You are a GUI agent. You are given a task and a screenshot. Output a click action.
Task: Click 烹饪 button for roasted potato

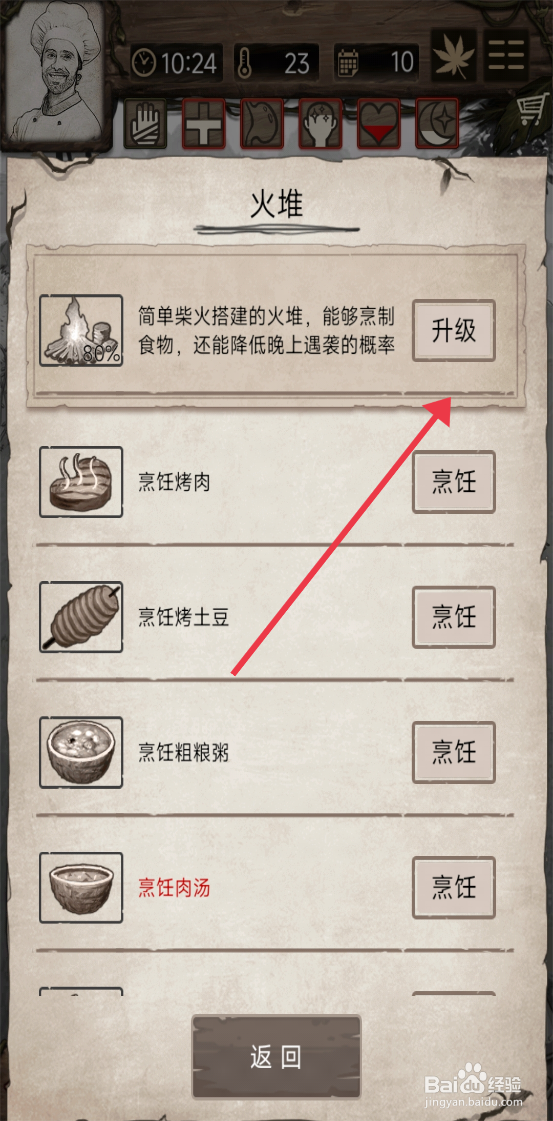[x=454, y=617]
